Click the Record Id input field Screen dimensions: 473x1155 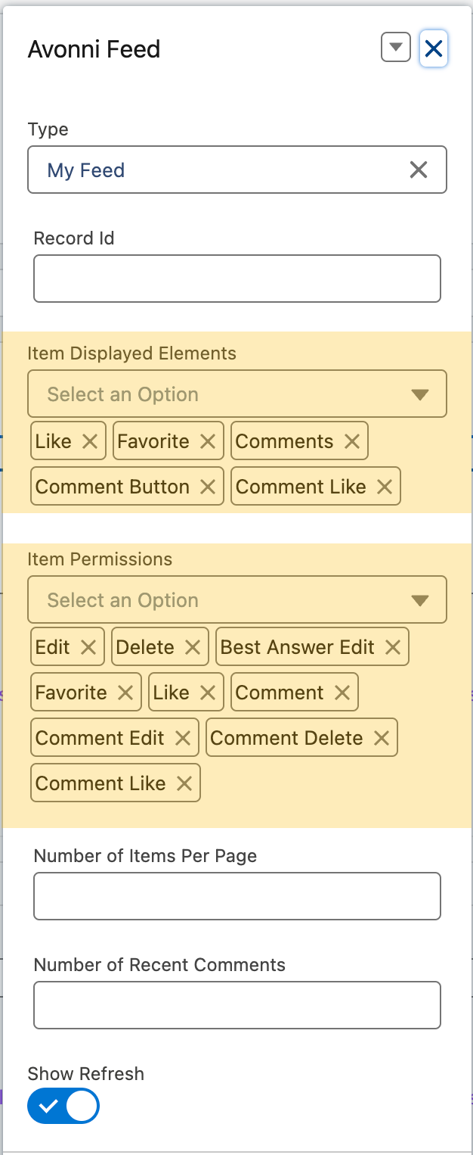(236, 279)
